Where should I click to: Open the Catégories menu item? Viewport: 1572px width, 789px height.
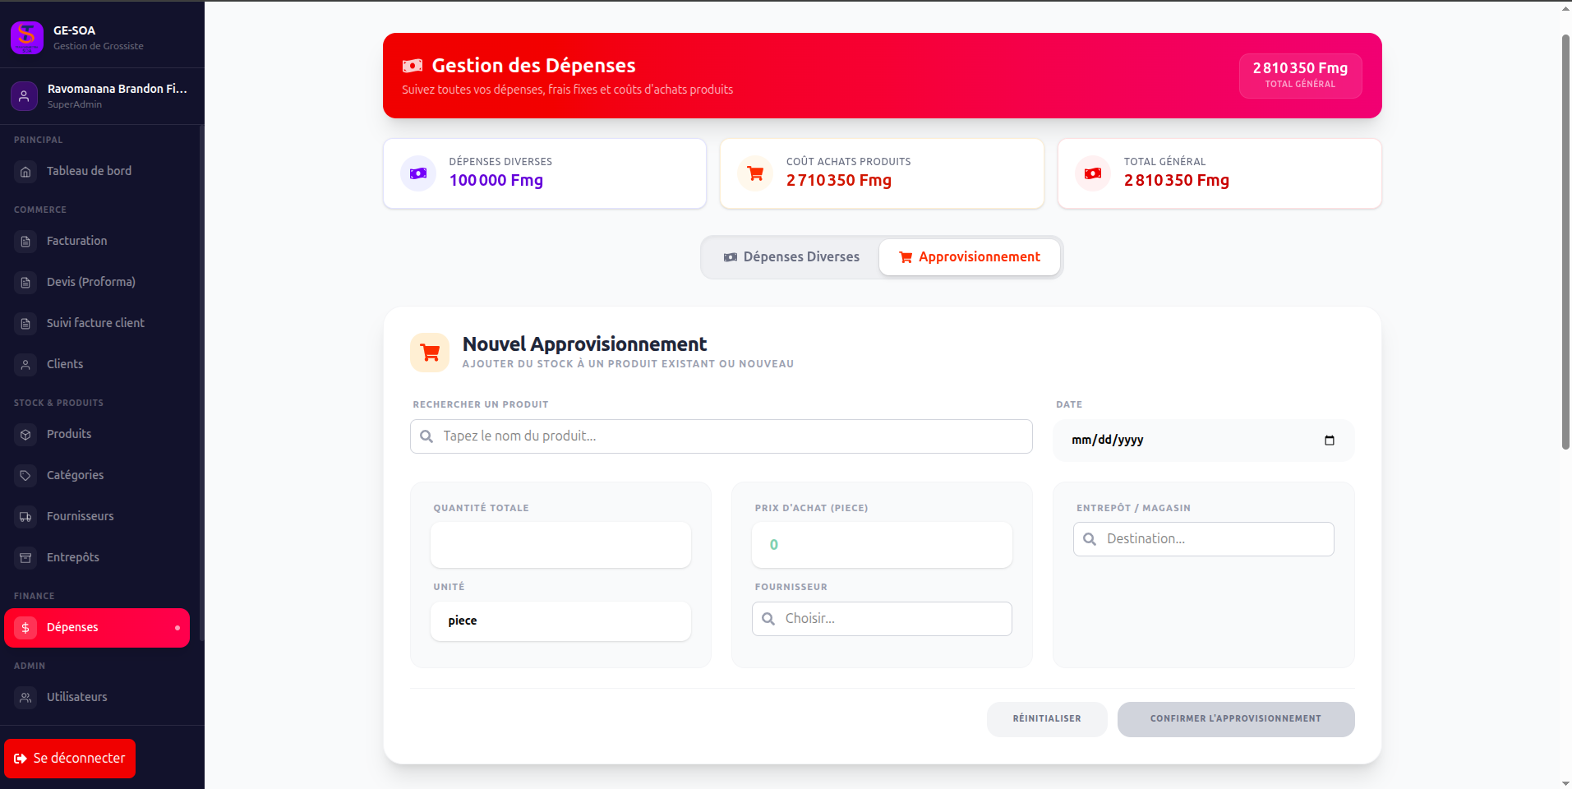(x=97, y=476)
